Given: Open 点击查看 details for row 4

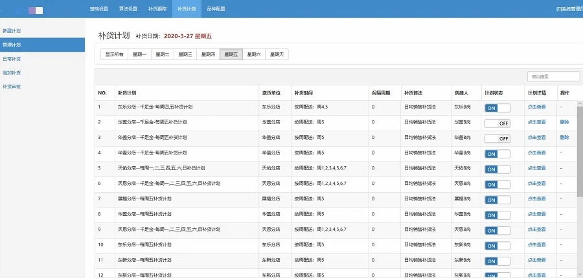Looking at the screenshot, I should (x=536, y=153).
